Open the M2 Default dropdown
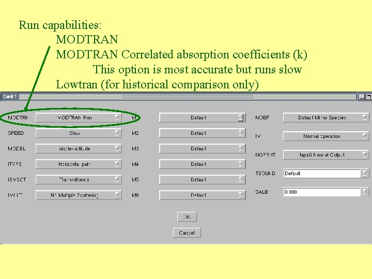Screen dimensions: 372x279 (x=202, y=133)
